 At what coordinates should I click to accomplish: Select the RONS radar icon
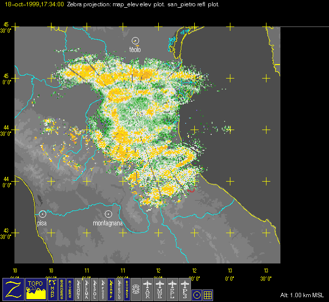pyautogui.click(x=78, y=289)
